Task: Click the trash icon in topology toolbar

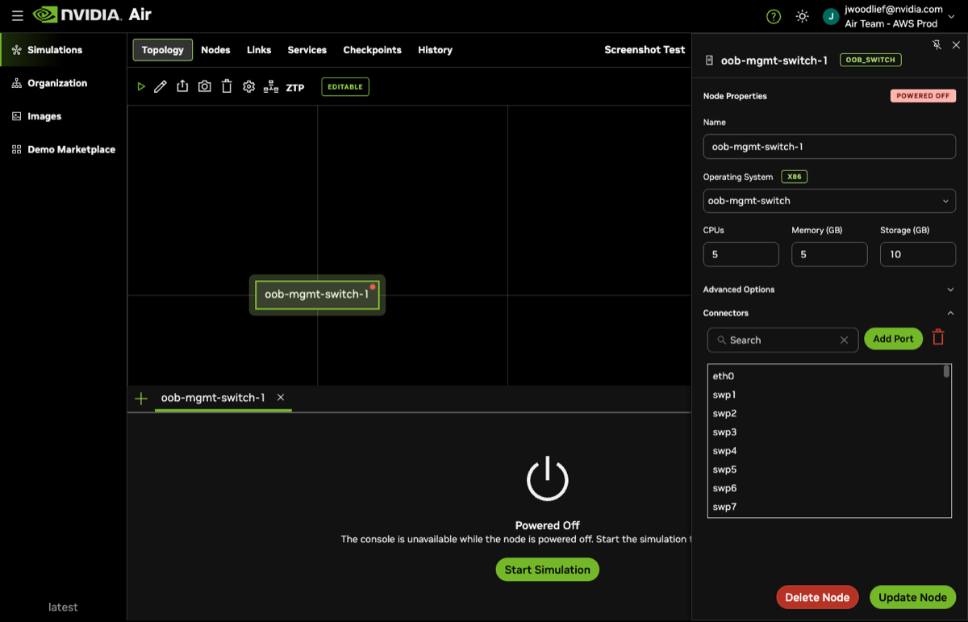Action: pos(227,86)
